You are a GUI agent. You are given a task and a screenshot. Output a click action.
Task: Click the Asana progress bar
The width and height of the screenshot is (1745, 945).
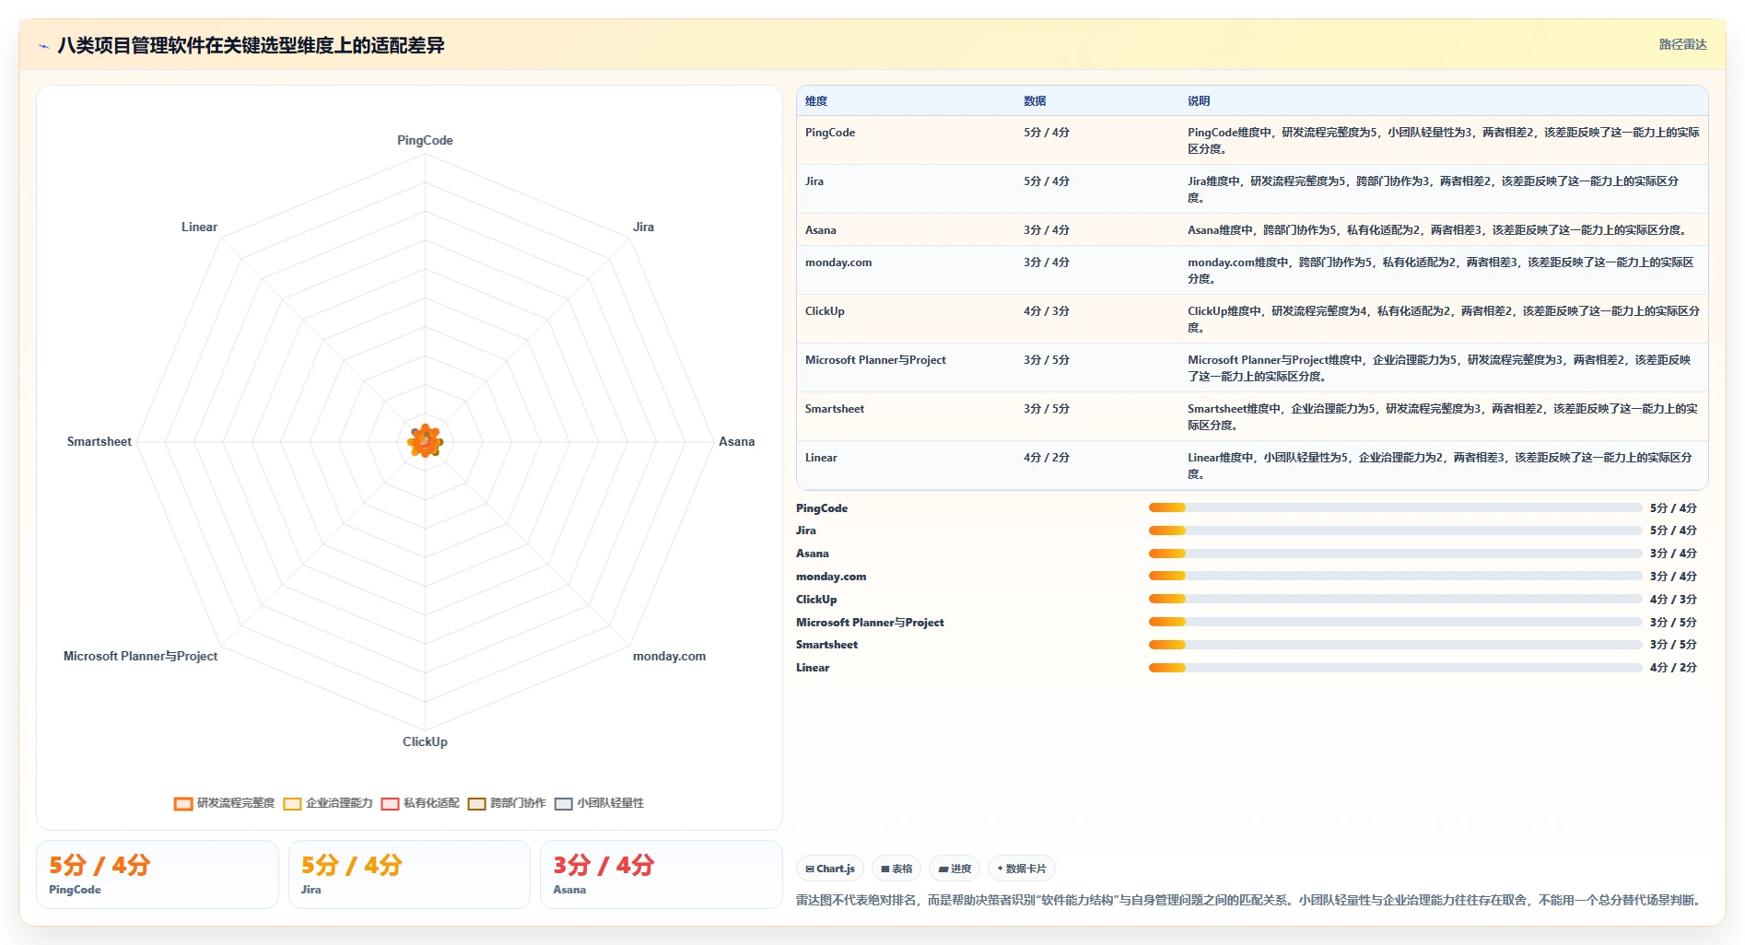coord(1395,554)
